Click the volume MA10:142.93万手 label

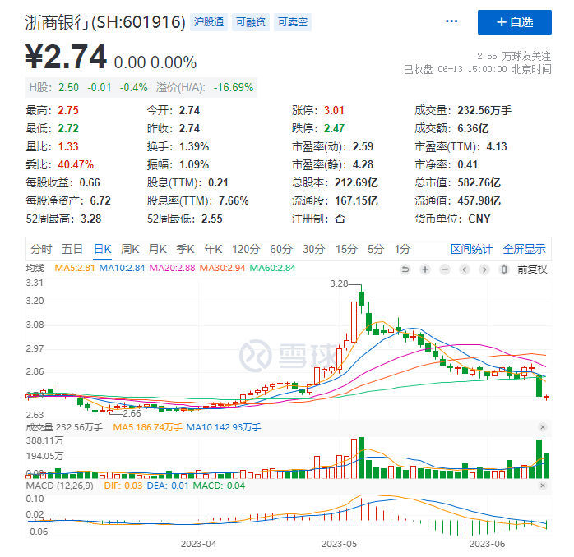click(x=224, y=427)
